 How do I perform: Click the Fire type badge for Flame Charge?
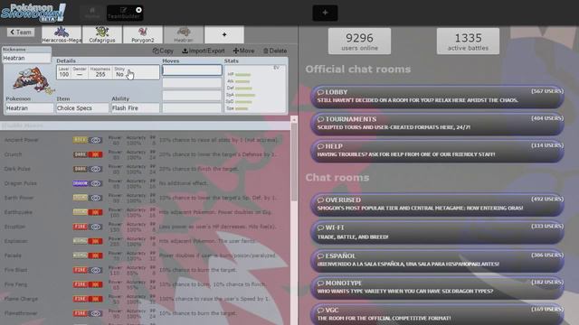point(81,299)
